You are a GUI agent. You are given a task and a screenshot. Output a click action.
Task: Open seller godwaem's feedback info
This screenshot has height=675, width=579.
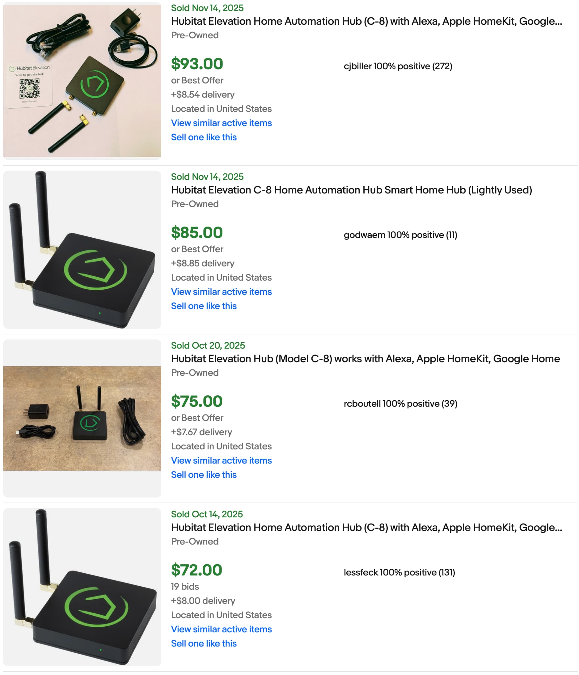click(400, 235)
